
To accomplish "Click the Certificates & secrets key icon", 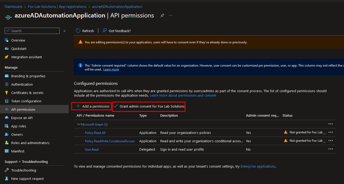I will tap(7, 93).
